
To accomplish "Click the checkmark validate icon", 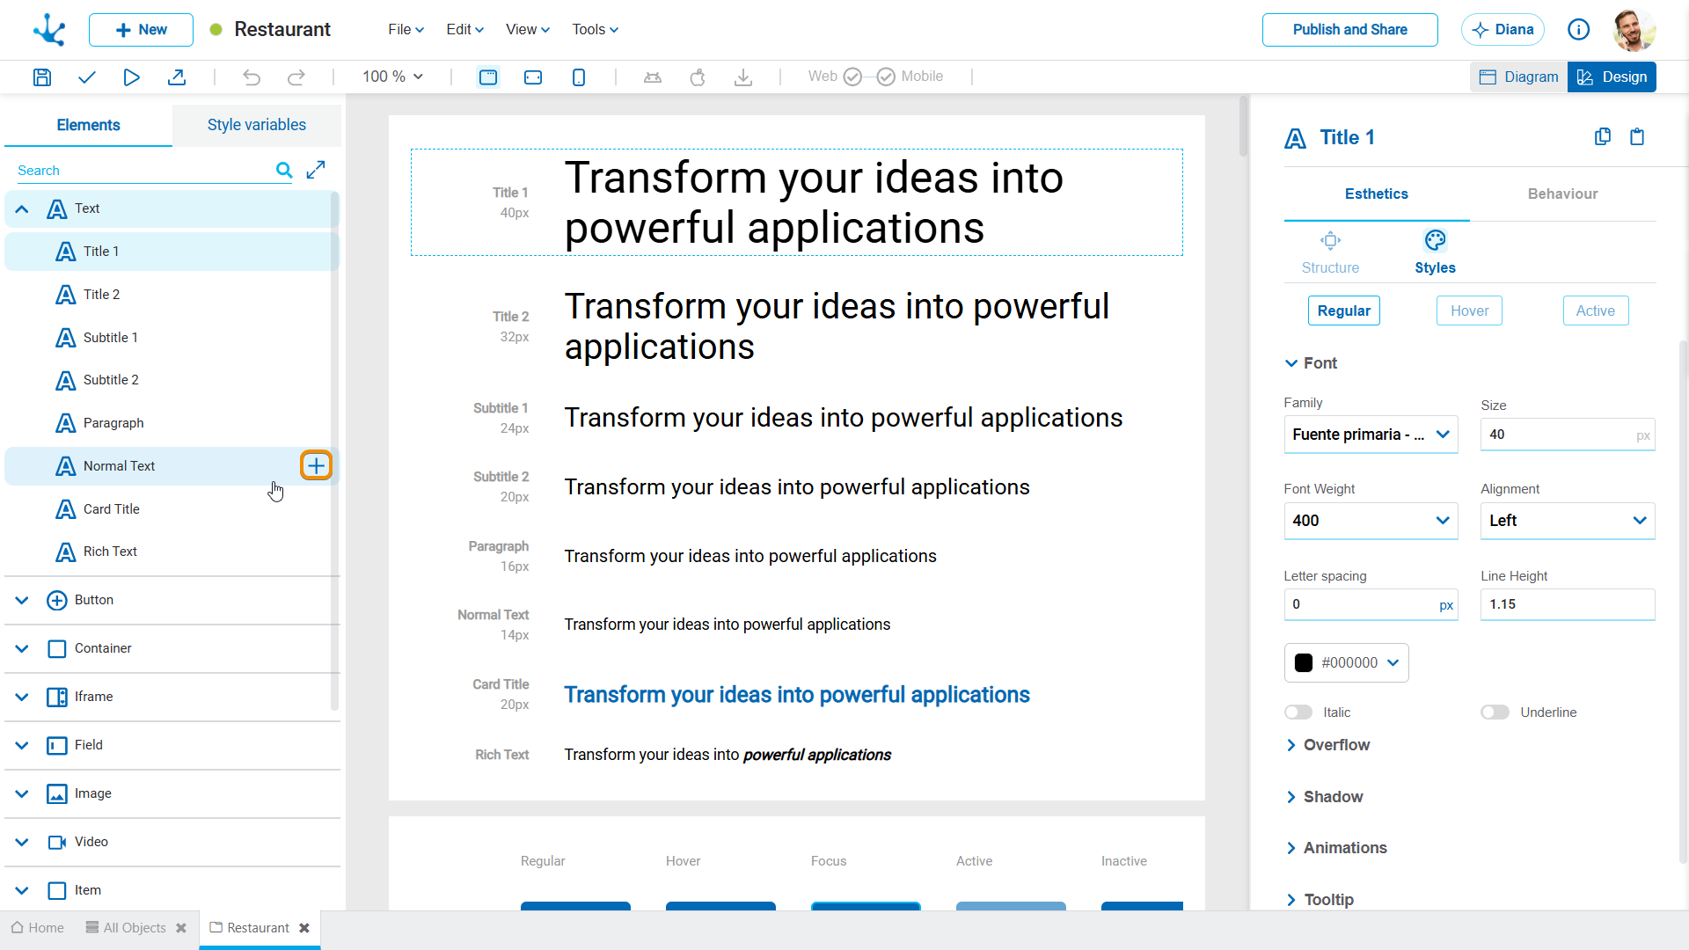I will coord(86,77).
